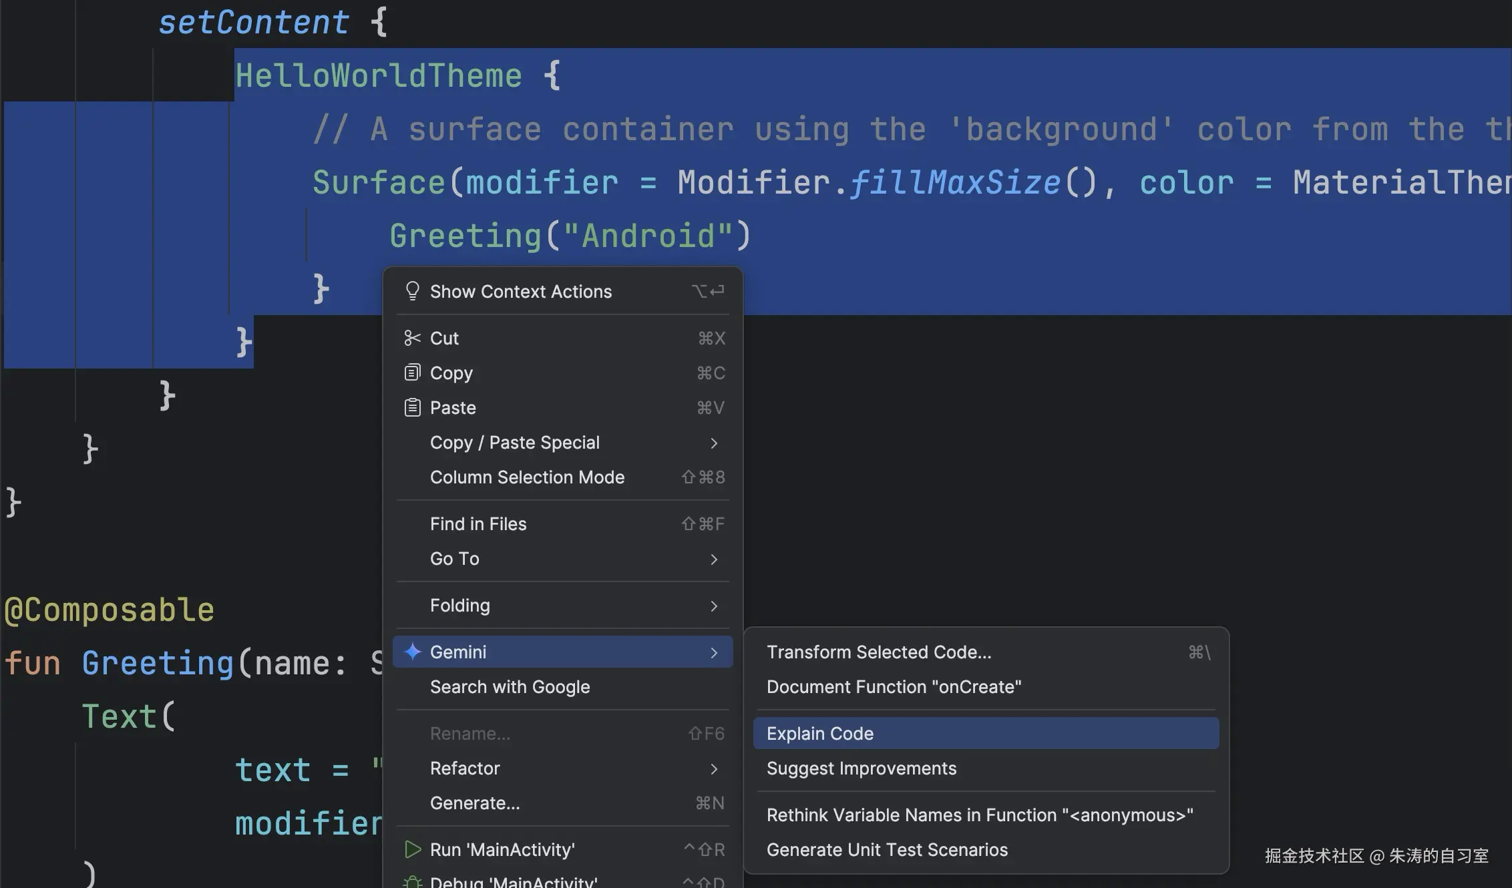Click the Copy clipboard icon

412,373
